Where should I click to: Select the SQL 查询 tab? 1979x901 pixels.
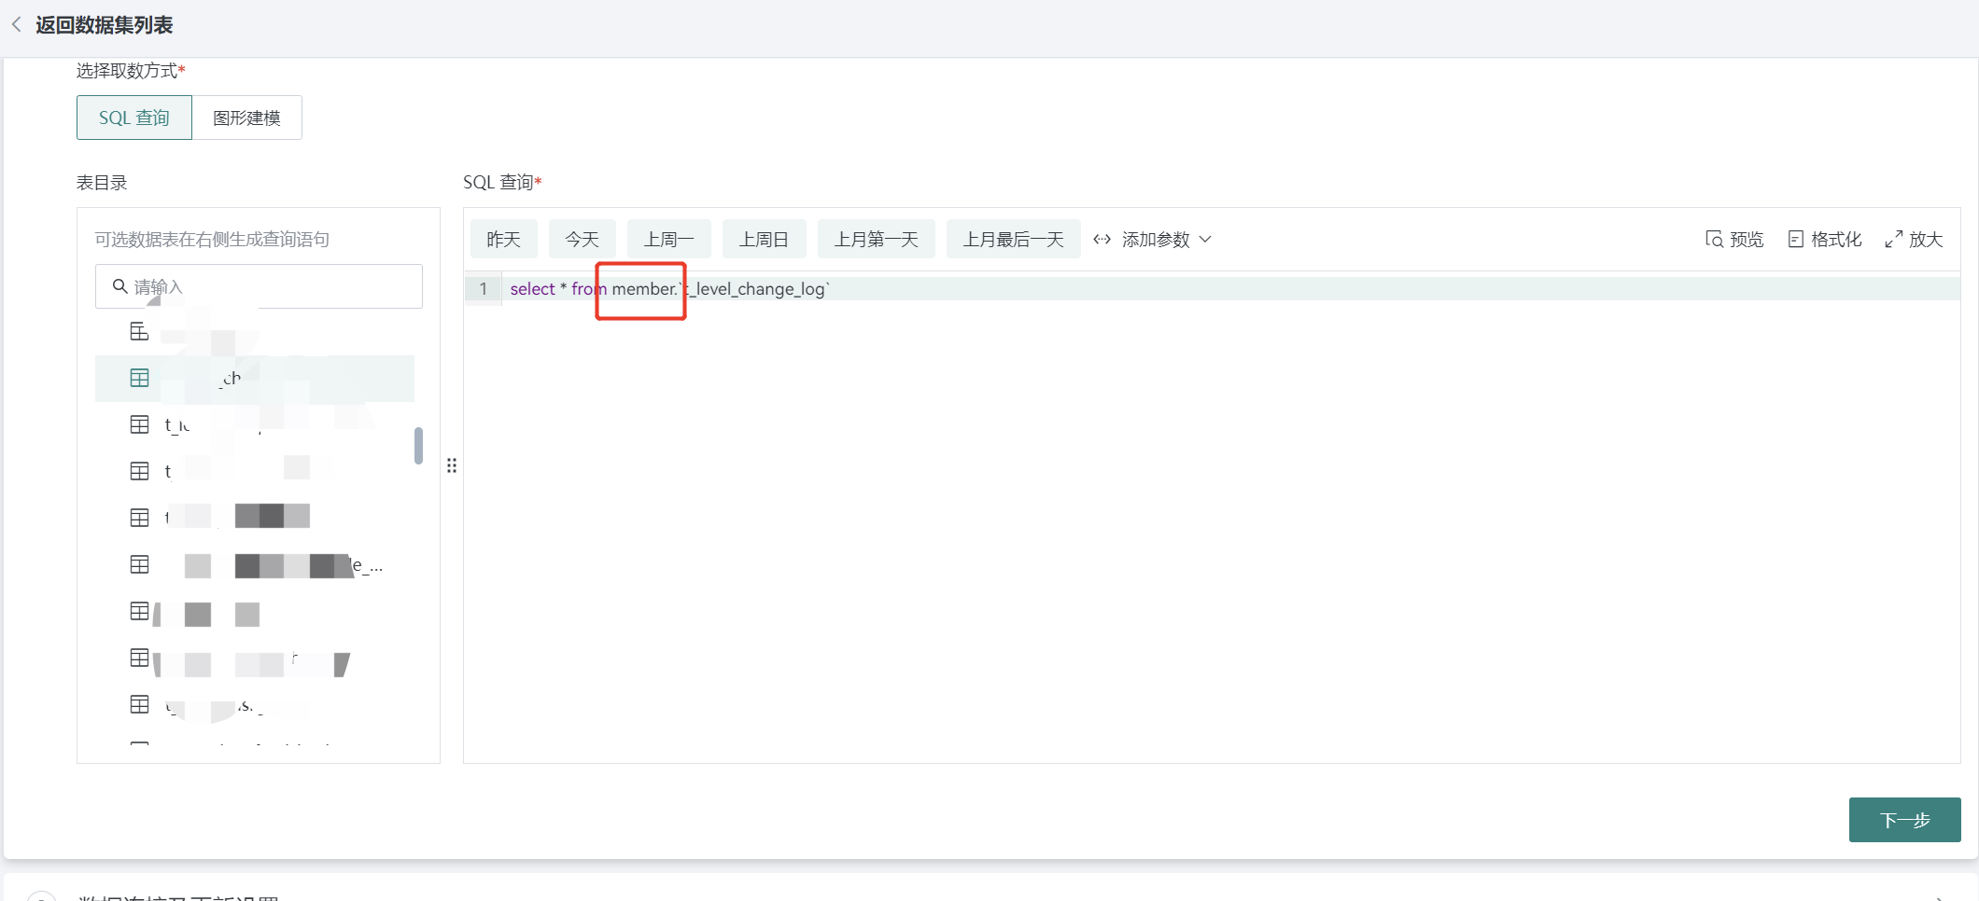click(134, 118)
